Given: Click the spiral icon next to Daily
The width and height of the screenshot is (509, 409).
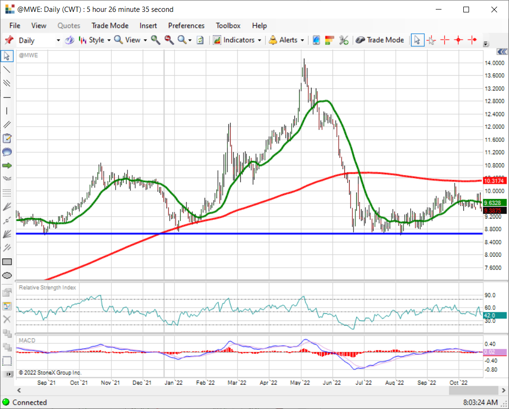Looking at the screenshot, I should click(x=69, y=40).
